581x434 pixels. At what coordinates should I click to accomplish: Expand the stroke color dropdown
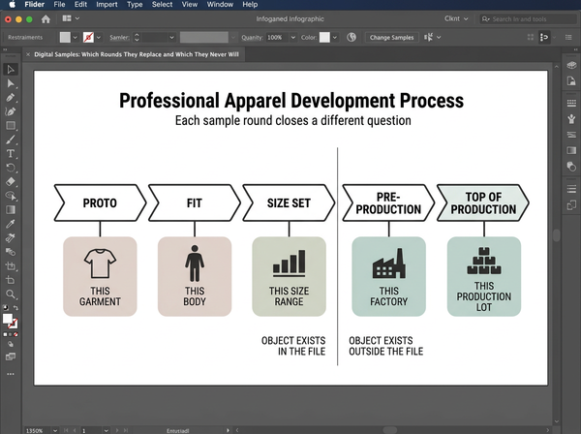click(x=99, y=38)
